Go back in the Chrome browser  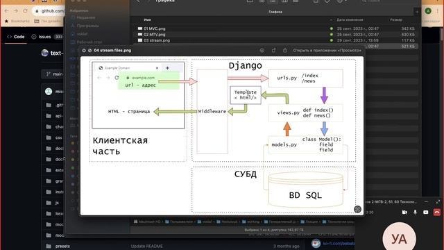click(x=6, y=11)
